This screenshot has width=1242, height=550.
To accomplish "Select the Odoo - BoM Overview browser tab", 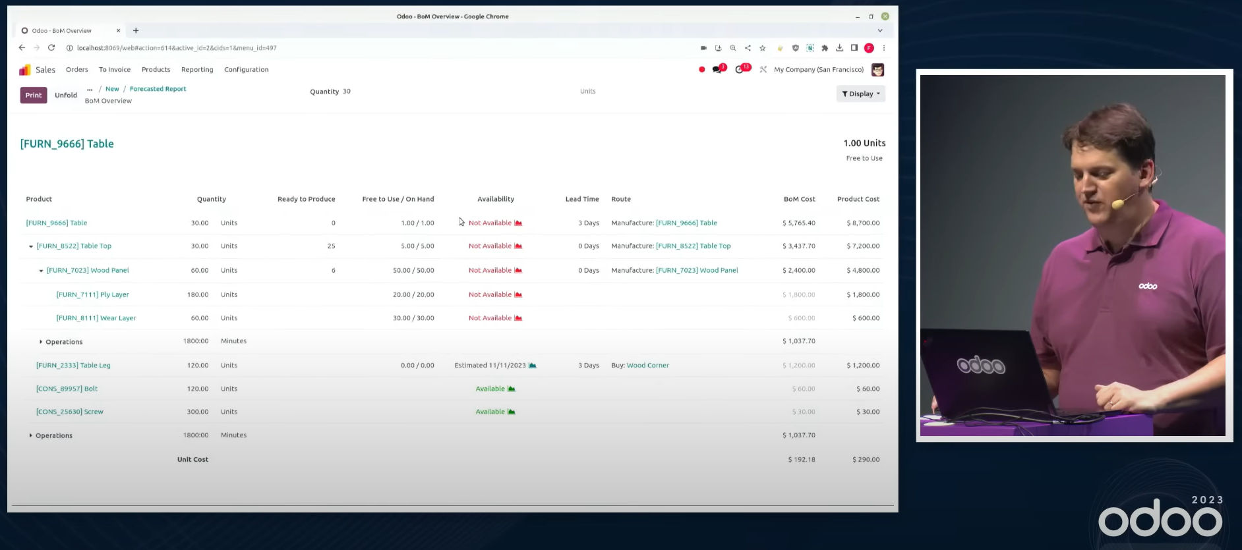I will (71, 30).
